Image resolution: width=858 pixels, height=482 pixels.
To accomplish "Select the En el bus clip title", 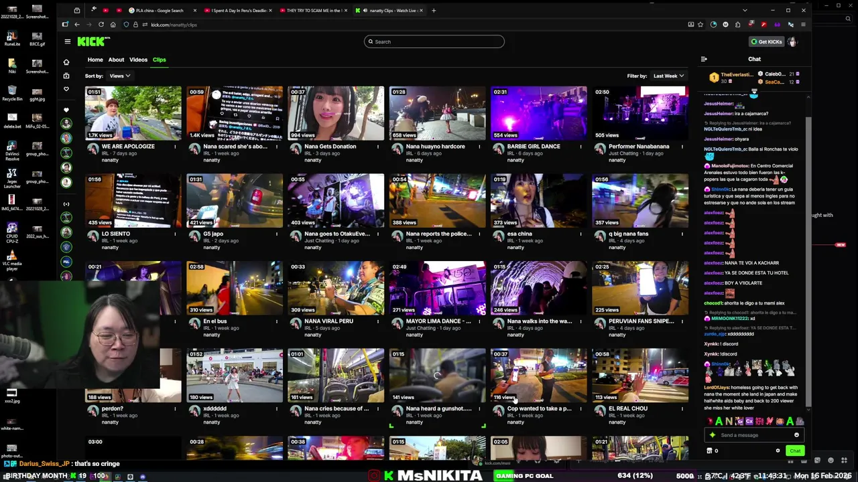I will tap(214, 321).
